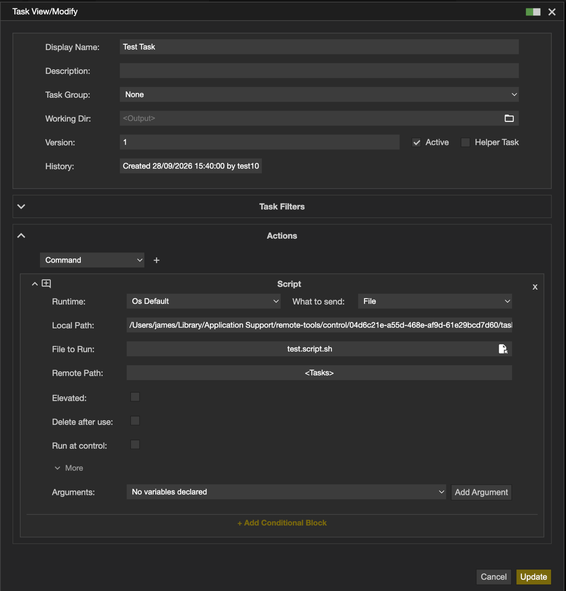Click the Local Path field
This screenshot has width=566, height=591.
point(319,325)
